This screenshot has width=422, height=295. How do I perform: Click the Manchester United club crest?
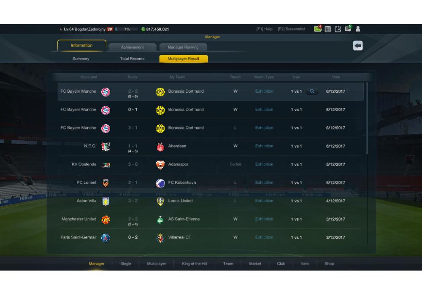(105, 220)
